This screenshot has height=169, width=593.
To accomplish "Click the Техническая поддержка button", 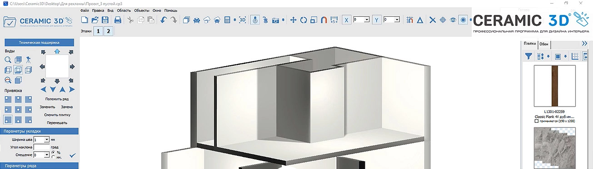I will click(39, 43).
